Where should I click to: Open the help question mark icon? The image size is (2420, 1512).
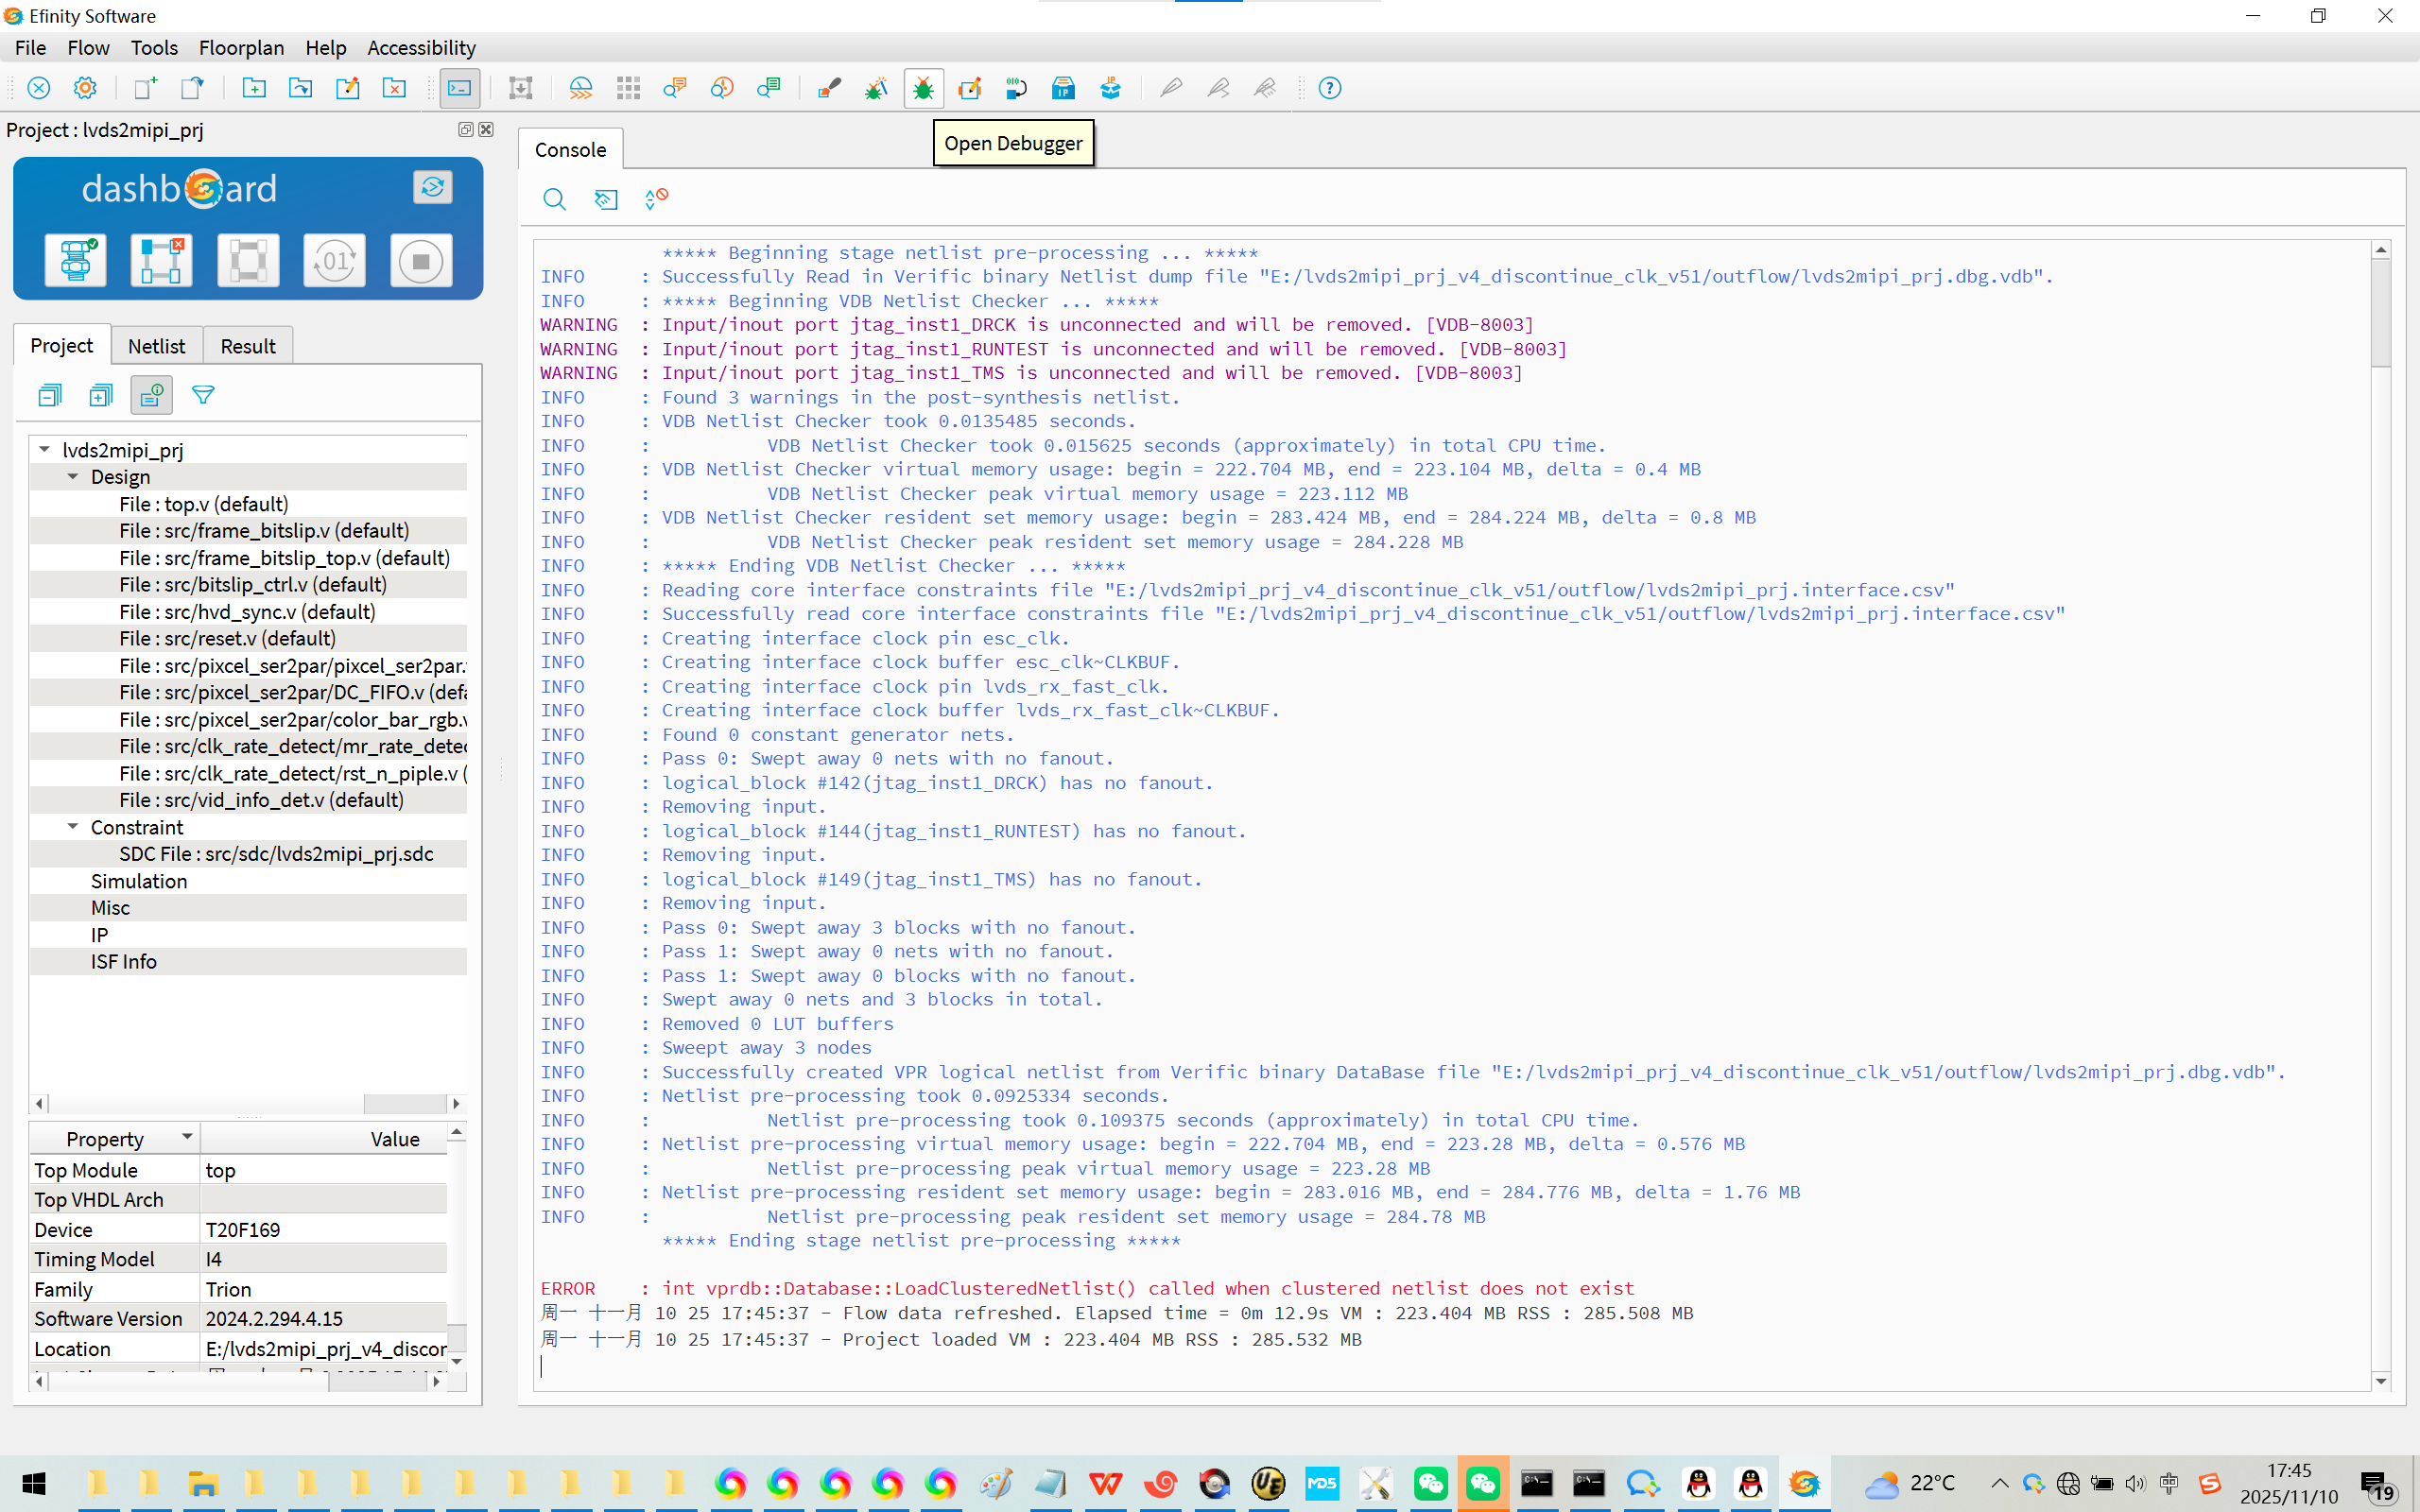coord(1329,88)
